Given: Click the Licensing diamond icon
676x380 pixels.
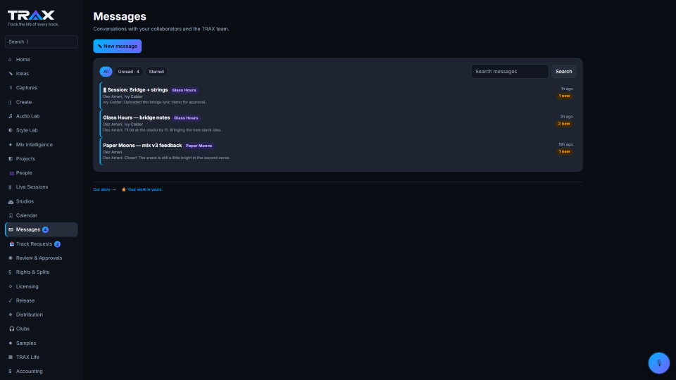Looking at the screenshot, I should coord(11,286).
